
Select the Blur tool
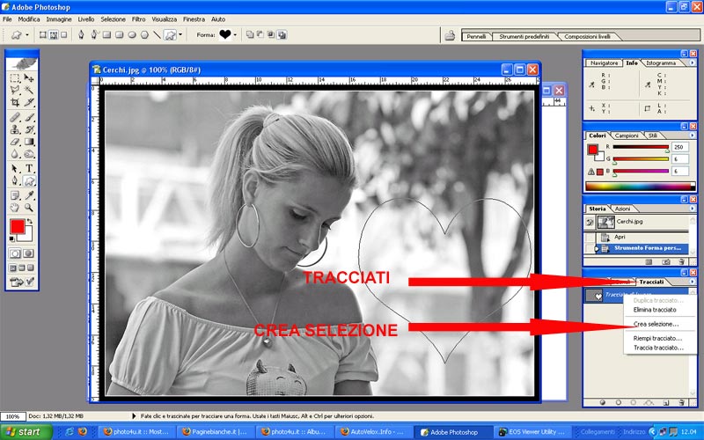coord(15,153)
